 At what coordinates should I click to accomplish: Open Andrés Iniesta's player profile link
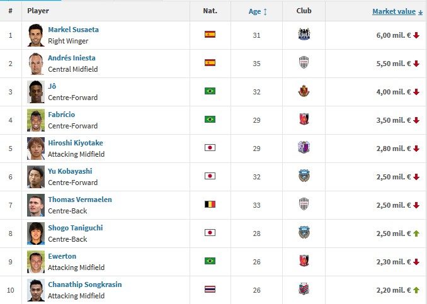(72, 58)
